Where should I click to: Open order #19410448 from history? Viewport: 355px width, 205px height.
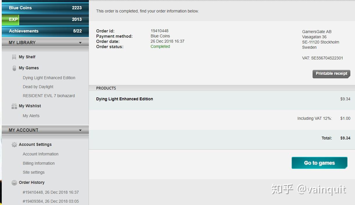click(51, 192)
